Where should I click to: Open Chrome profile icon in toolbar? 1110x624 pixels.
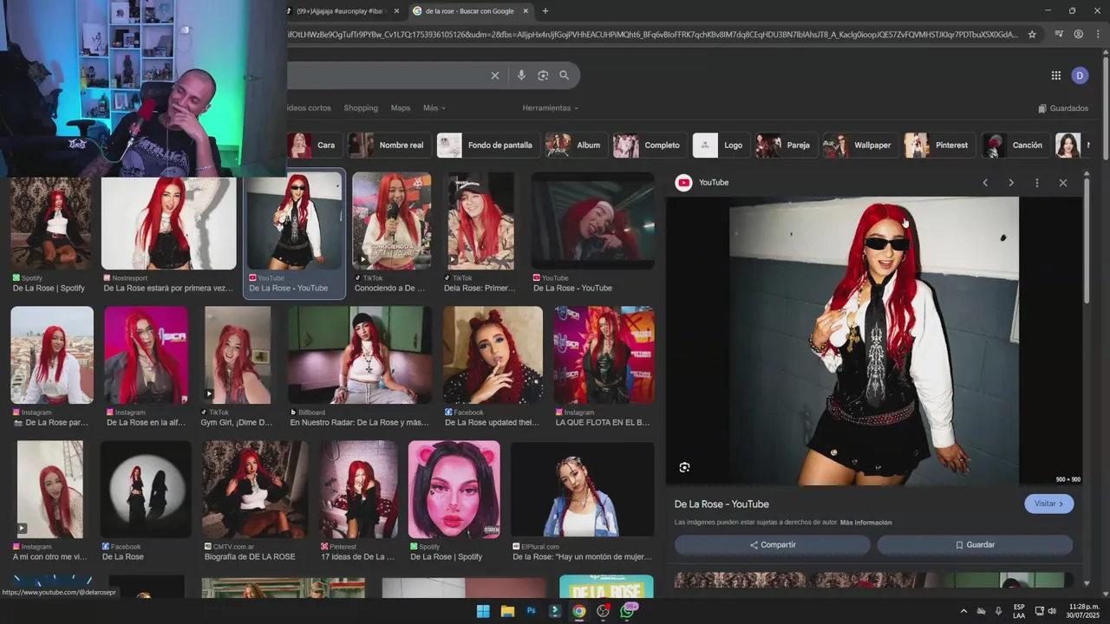click(x=1078, y=35)
